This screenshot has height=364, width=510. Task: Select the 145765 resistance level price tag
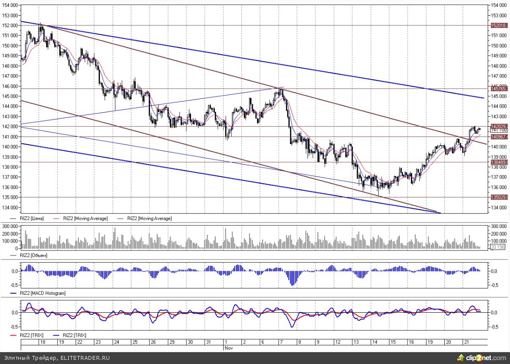[x=499, y=89]
